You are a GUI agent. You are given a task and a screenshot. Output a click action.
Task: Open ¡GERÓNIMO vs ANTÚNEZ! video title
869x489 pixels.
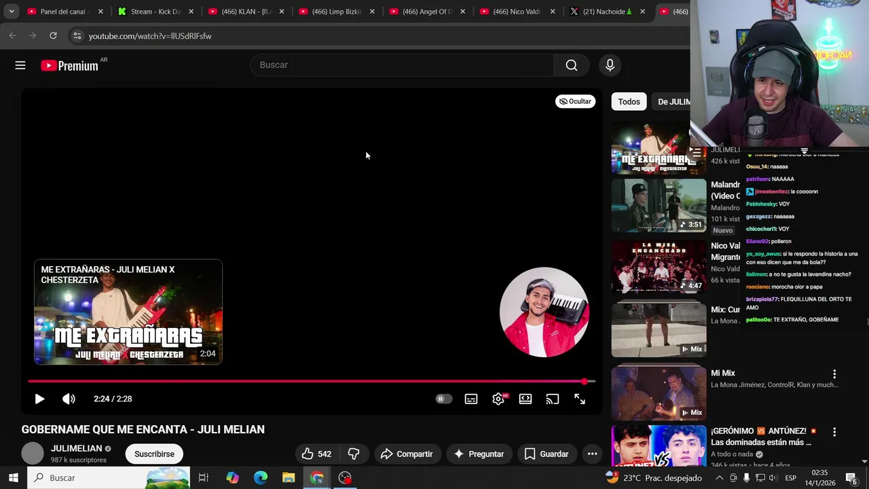click(764, 437)
